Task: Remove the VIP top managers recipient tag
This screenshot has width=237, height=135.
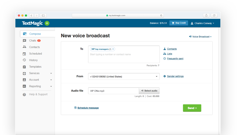Action: [x=113, y=49]
